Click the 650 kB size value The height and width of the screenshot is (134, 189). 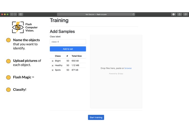coord(75,61)
